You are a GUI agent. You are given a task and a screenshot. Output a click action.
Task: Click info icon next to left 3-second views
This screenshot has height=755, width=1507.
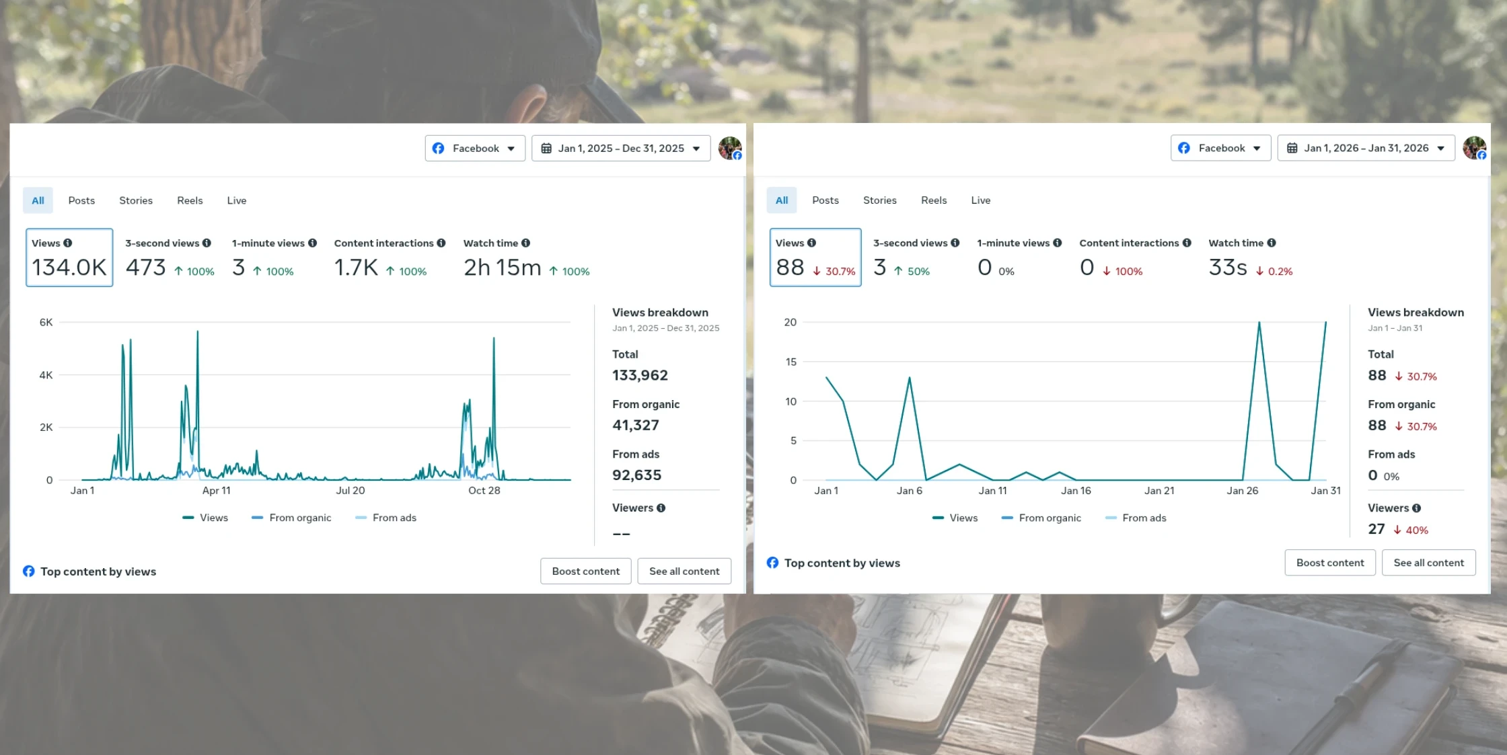point(207,243)
